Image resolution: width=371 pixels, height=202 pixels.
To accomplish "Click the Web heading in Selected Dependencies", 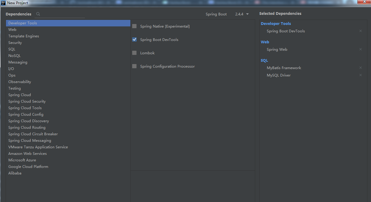I will [265, 42].
